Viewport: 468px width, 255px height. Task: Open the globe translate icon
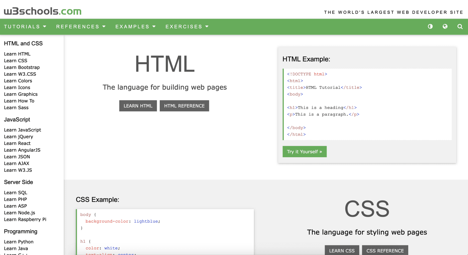pyautogui.click(x=445, y=26)
